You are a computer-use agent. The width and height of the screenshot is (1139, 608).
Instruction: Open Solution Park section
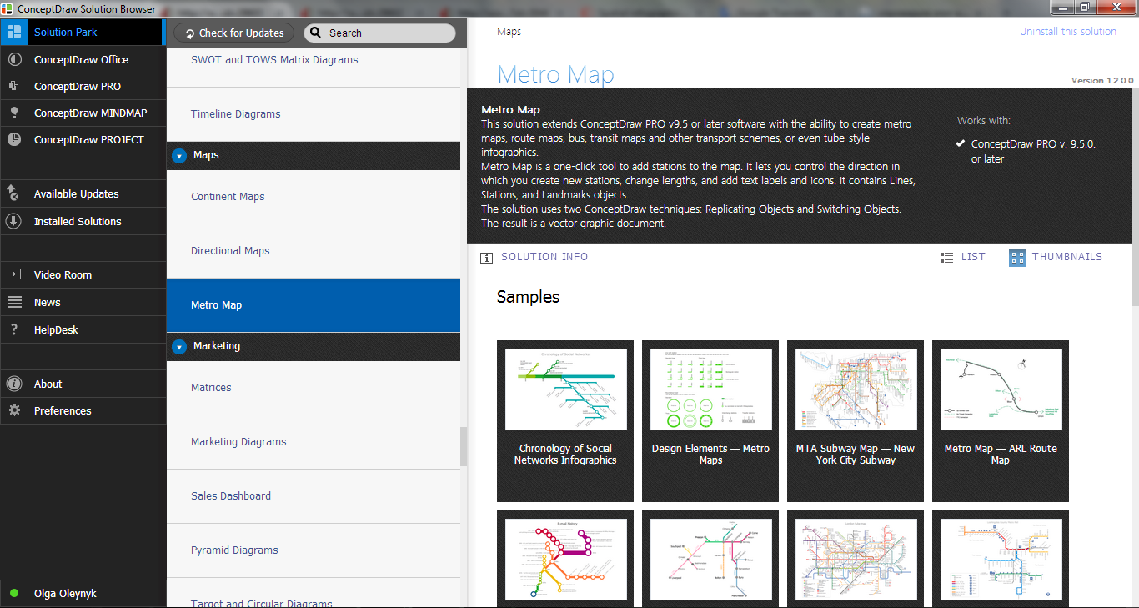click(82, 33)
